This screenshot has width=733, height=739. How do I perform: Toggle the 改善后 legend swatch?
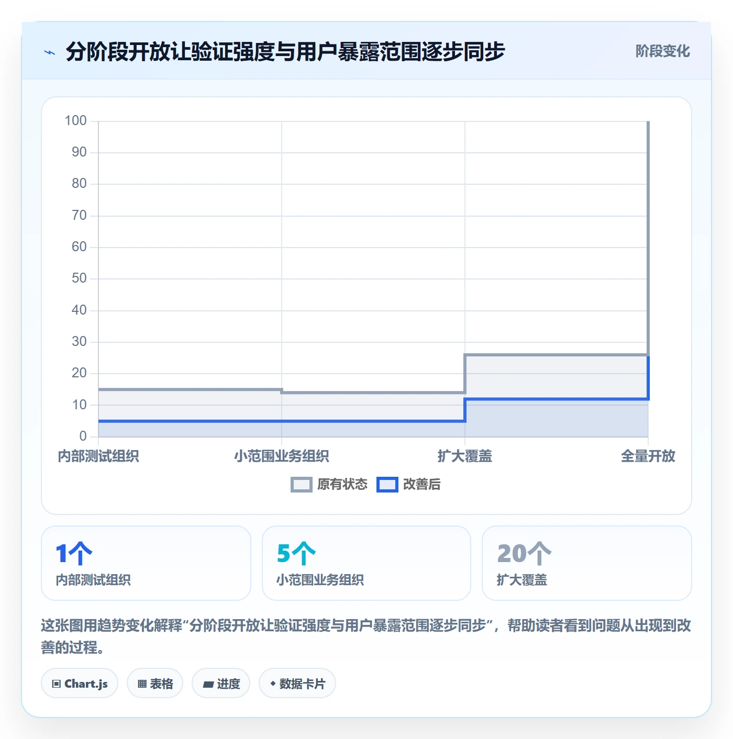coord(387,485)
